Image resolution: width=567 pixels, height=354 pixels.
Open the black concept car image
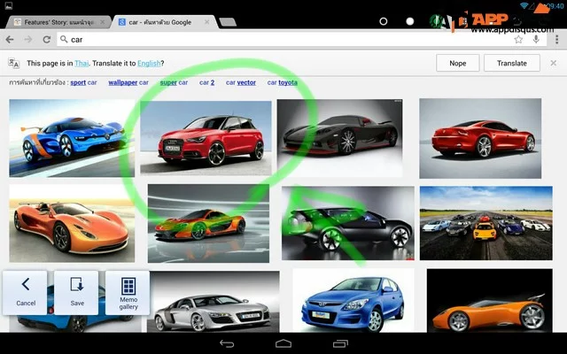coord(348,223)
